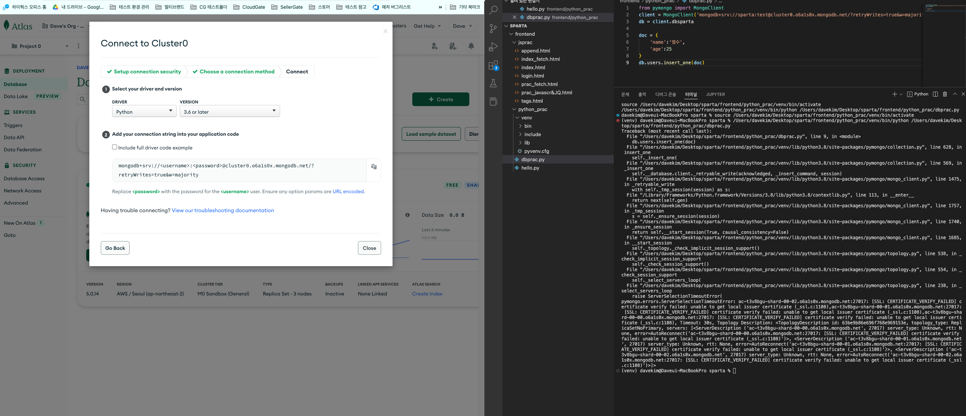Open the Driver dropdown set to Python

point(144,111)
